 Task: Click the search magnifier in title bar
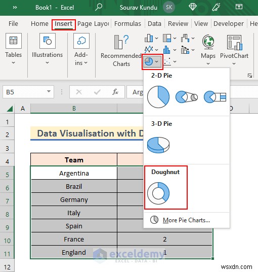99,7
